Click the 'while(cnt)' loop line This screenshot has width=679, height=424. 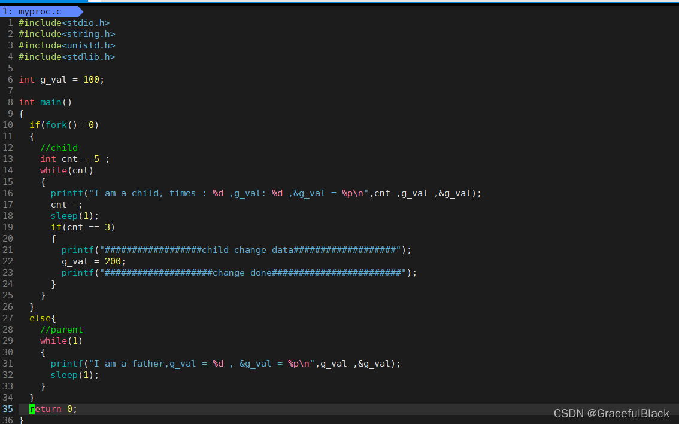pyautogui.click(x=66, y=170)
